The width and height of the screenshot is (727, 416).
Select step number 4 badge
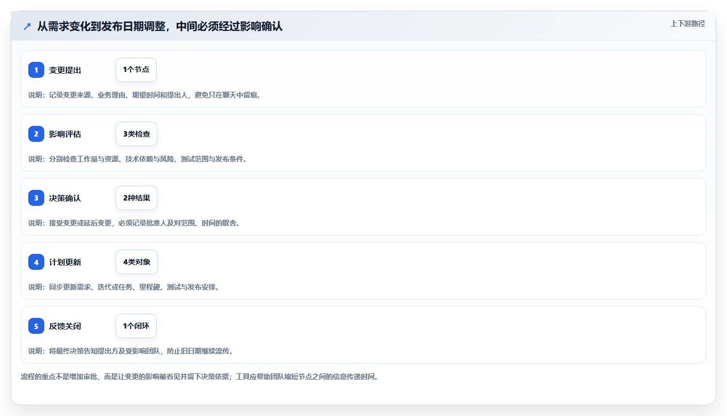(x=36, y=262)
